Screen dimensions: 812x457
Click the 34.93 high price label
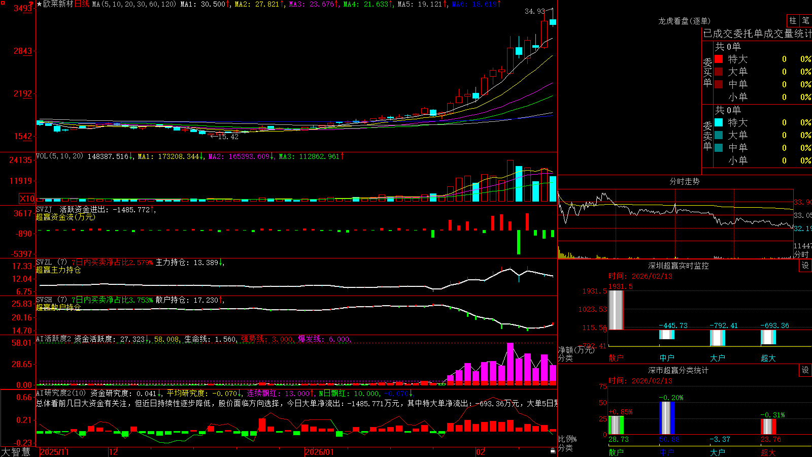tap(535, 11)
